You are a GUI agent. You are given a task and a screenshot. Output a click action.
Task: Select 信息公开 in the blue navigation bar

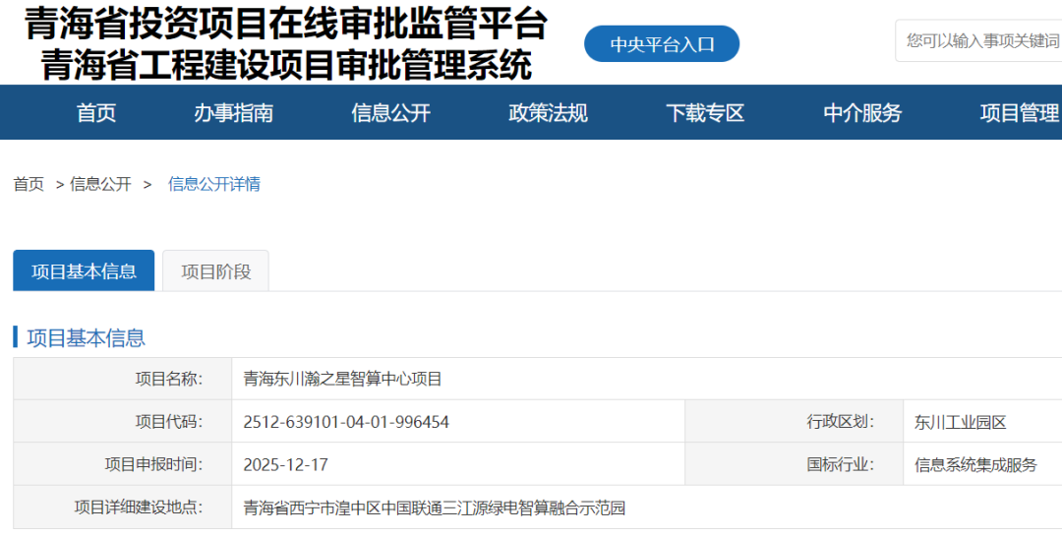tap(390, 113)
